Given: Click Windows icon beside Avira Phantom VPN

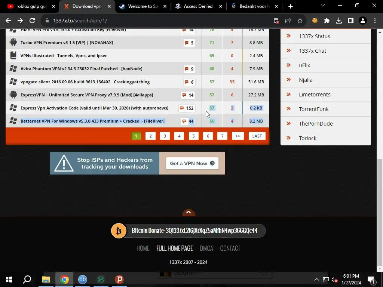Looking at the screenshot, I should 13,69.
